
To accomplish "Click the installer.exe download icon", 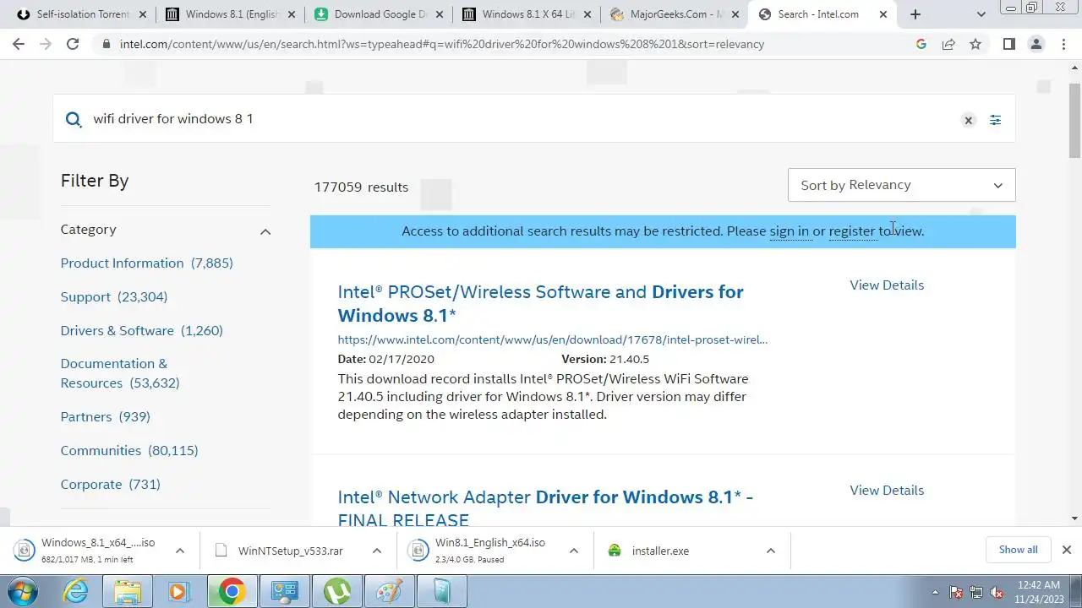I will 615,551.
